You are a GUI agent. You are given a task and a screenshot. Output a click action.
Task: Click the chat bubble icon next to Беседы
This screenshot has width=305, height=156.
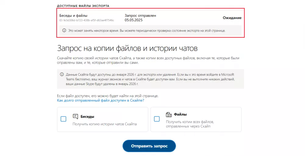pos(76,116)
